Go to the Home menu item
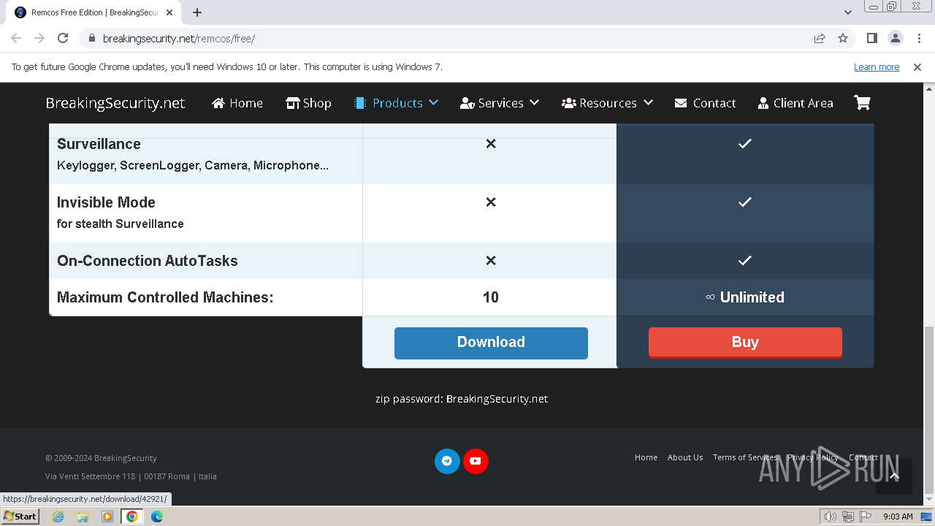 (x=237, y=103)
